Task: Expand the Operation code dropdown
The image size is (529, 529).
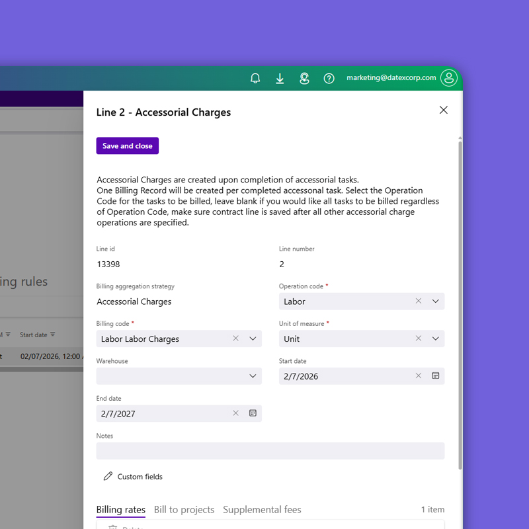Action: [x=436, y=301]
